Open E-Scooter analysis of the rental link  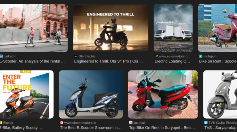32,61
